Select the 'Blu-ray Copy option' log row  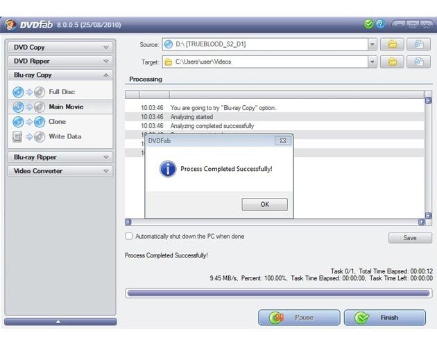[x=274, y=108]
